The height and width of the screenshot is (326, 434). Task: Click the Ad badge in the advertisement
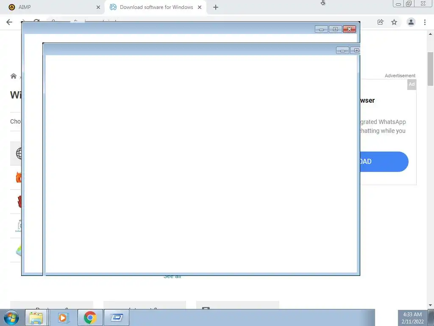412,84
